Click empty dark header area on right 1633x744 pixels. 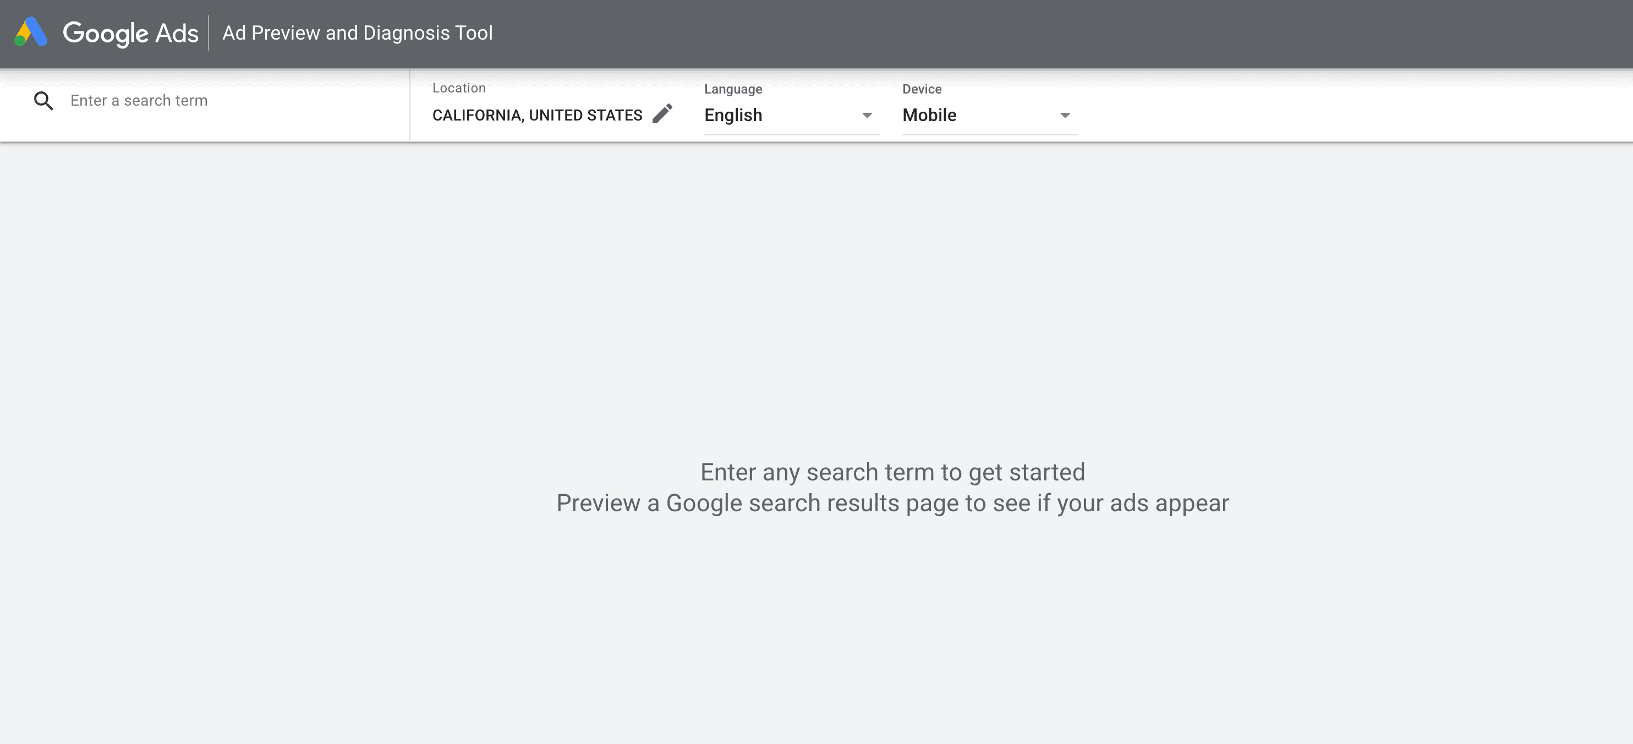(x=1141, y=33)
